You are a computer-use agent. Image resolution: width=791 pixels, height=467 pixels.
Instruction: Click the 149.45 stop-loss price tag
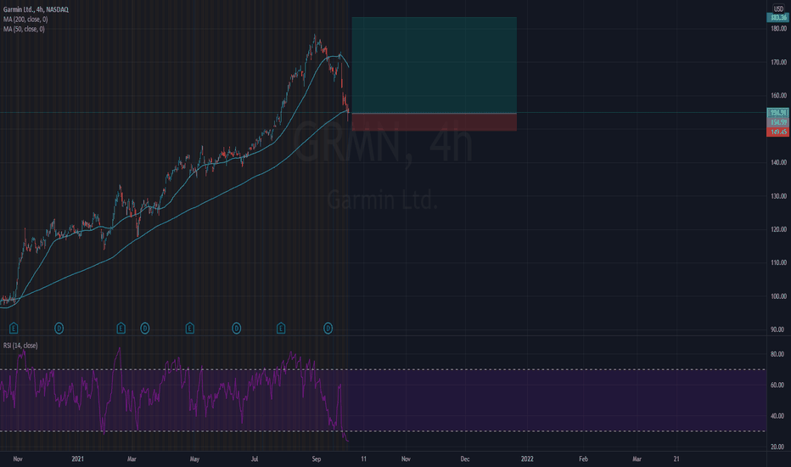(778, 132)
